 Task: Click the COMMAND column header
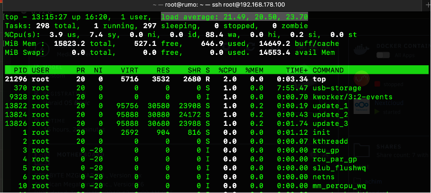coord(328,70)
